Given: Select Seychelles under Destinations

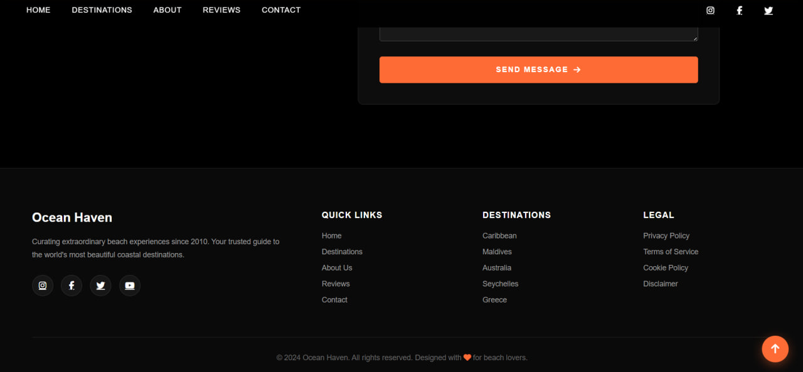Looking at the screenshot, I should click(500, 283).
